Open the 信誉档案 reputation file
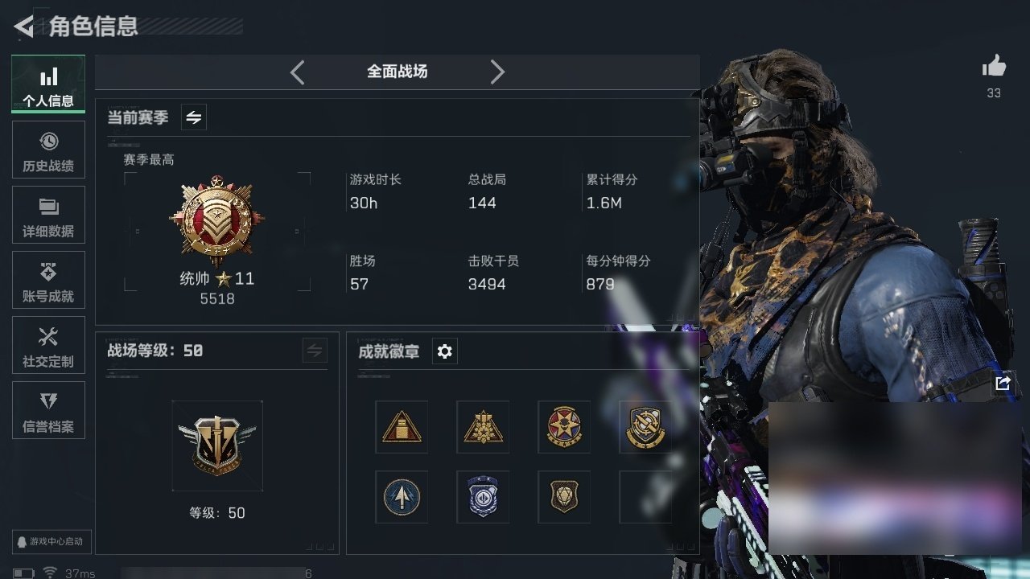This screenshot has height=579, width=1030. click(x=48, y=410)
